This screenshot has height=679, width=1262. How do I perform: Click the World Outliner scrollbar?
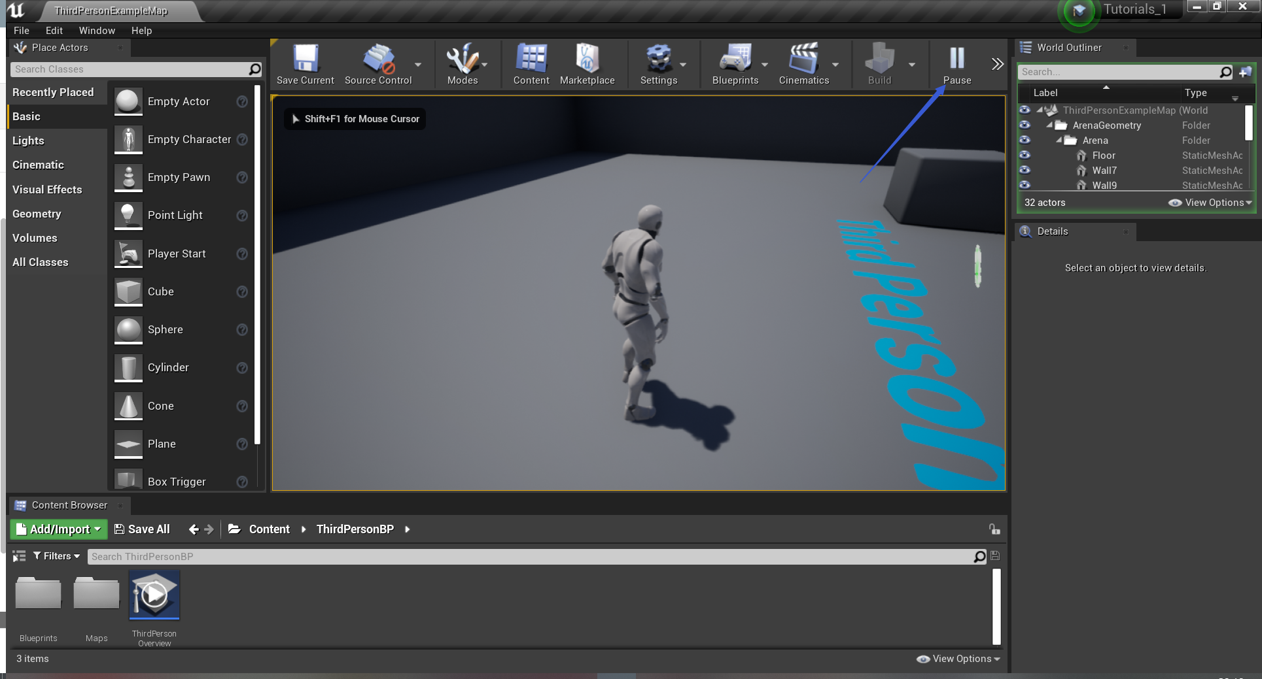pyautogui.click(x=1249, y=123)
